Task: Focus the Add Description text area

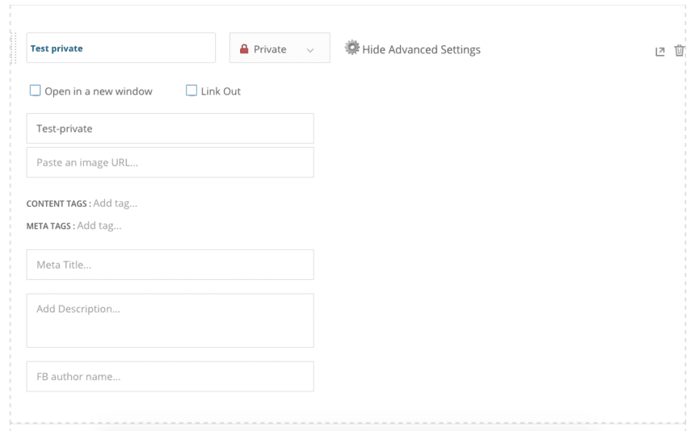Action: point(170,320)
